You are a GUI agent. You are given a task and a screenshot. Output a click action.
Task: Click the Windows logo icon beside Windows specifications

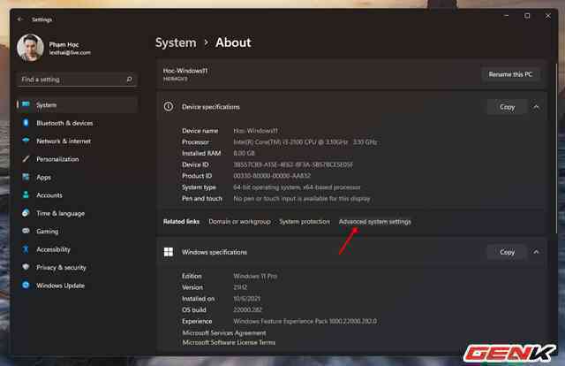pos(169,252)
